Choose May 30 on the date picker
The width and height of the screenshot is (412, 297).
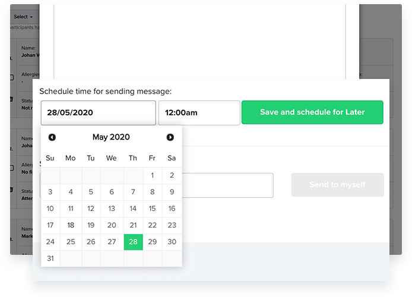click(x=172, y=242)
